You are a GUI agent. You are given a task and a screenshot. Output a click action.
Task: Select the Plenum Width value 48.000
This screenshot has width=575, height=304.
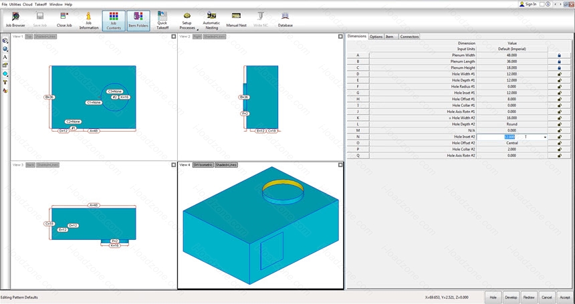(512, 55)
